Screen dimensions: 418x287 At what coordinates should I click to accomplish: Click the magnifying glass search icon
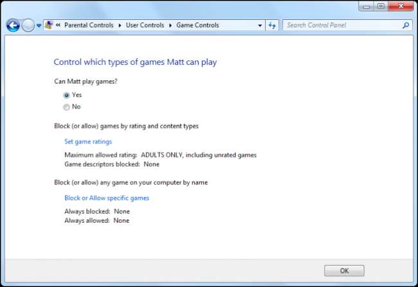pyautogui.click(x=406, y=26)
